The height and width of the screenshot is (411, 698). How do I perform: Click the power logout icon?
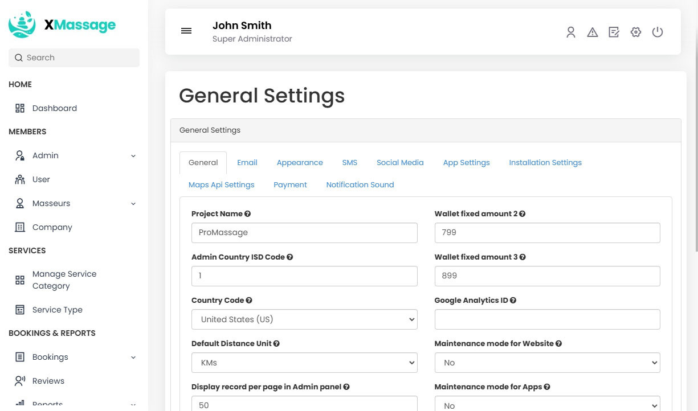tap(658, 32)
